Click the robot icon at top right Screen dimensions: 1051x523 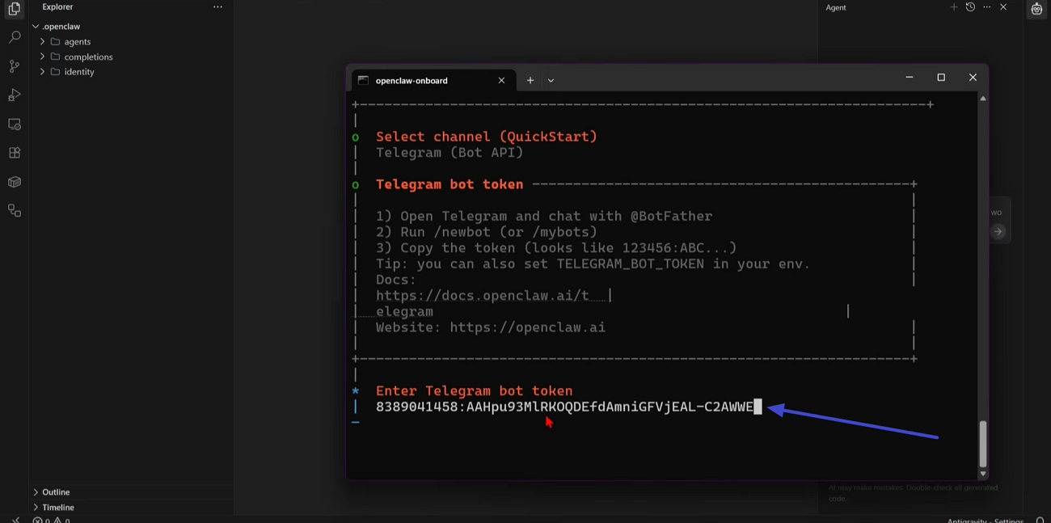[1036, 9]
